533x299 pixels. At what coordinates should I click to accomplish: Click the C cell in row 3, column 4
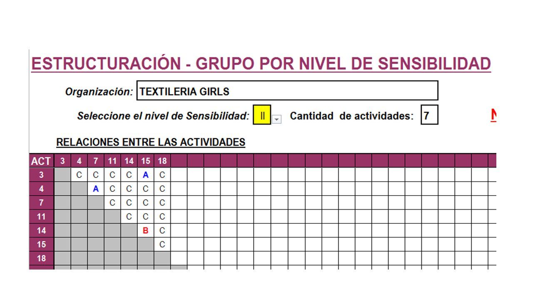79,175
